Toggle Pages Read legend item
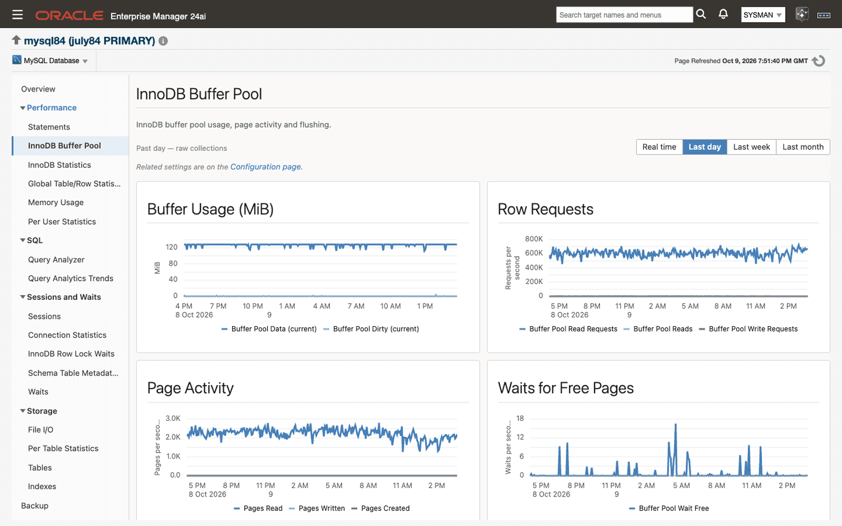This screenshot has height=526, width=842. point(258,508)
